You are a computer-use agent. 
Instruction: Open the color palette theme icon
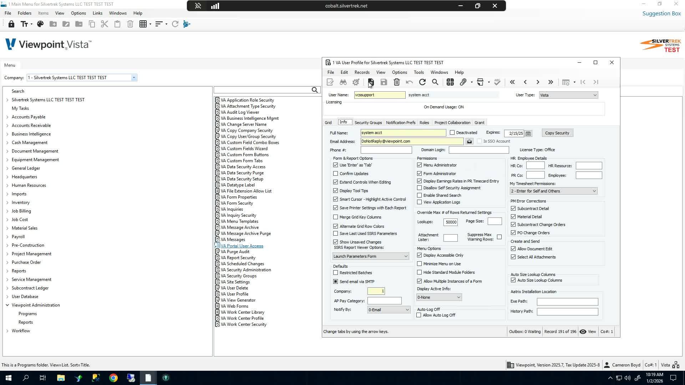(40, 24)
